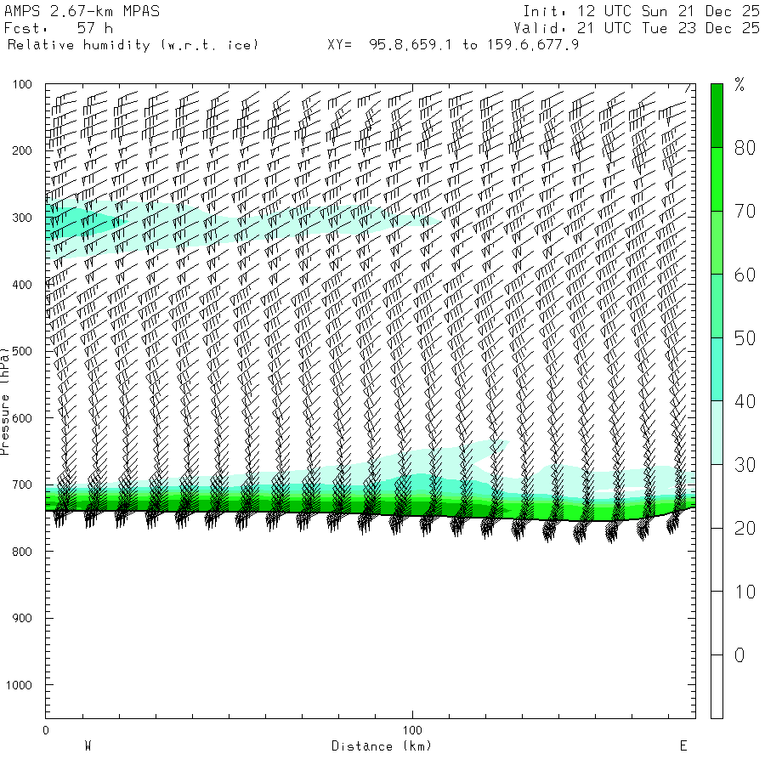Click the 'Pressure (hPa)' vertical axis title

pyautogui.click(x=4, y=401)
